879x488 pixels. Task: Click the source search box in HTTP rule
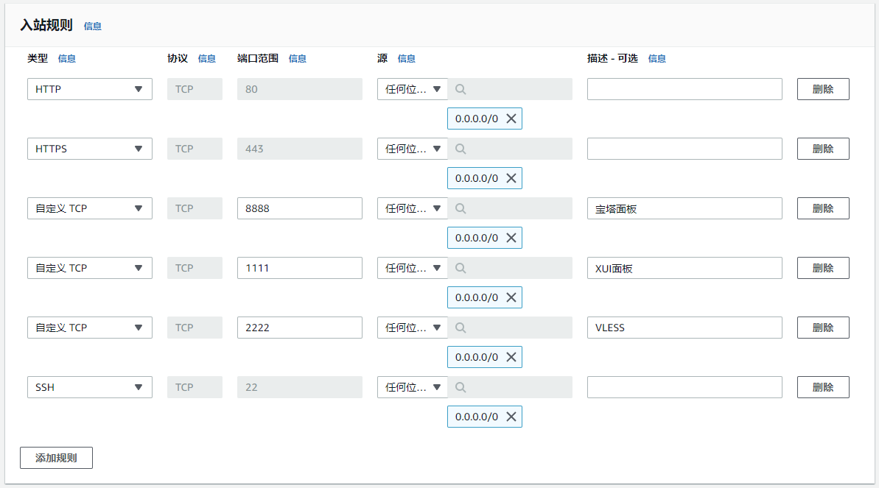pos(516,89)
